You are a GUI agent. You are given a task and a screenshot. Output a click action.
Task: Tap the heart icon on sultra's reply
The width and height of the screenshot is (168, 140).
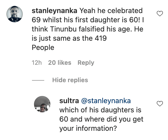[x=160, y=104]
